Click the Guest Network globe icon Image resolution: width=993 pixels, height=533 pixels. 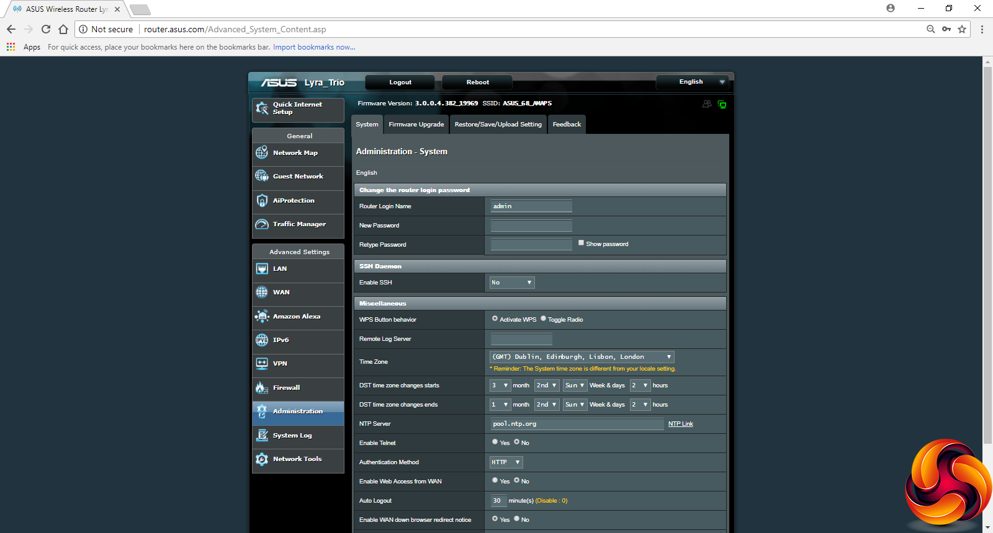click(262, 176)
